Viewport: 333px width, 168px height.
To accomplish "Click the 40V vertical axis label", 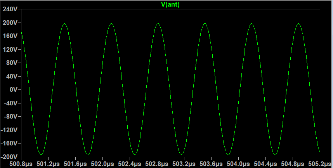I will [x=11, y=77].
